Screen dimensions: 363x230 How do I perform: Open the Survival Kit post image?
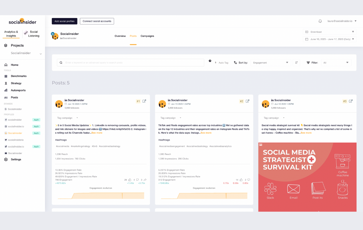tap(307, 177)
